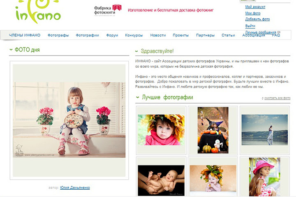Click the envelope icon beside Личные сообщения
Screen dimensions: 296x197
tap(279, 32)
